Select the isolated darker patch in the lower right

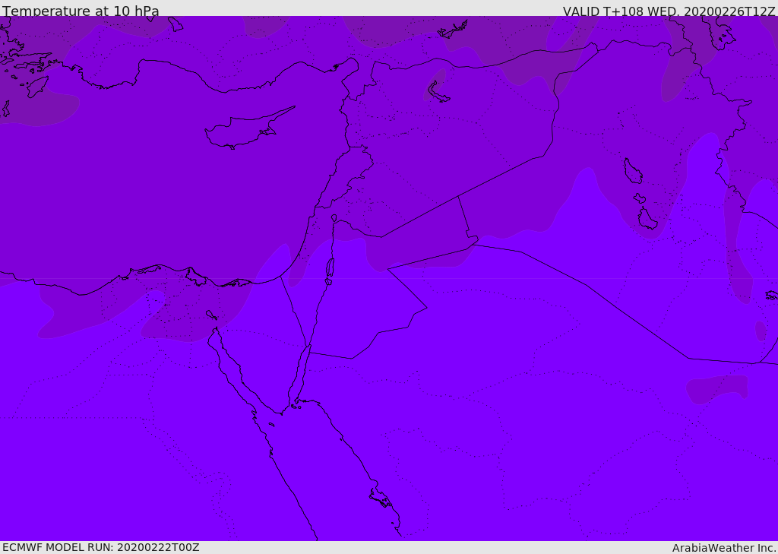[718, 388]
